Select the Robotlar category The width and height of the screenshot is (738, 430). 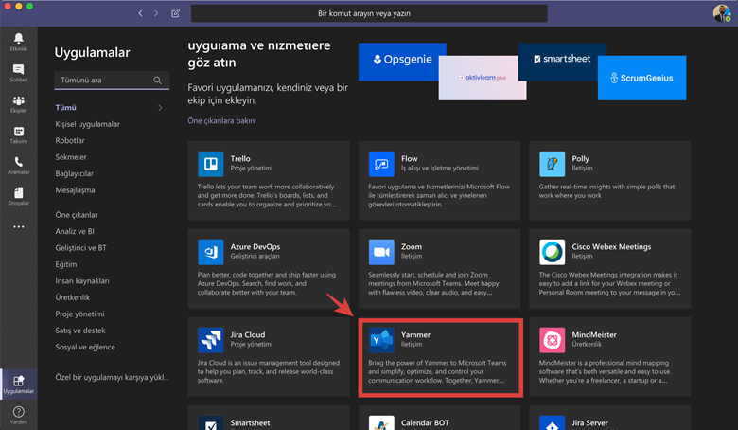click(70, 141)
